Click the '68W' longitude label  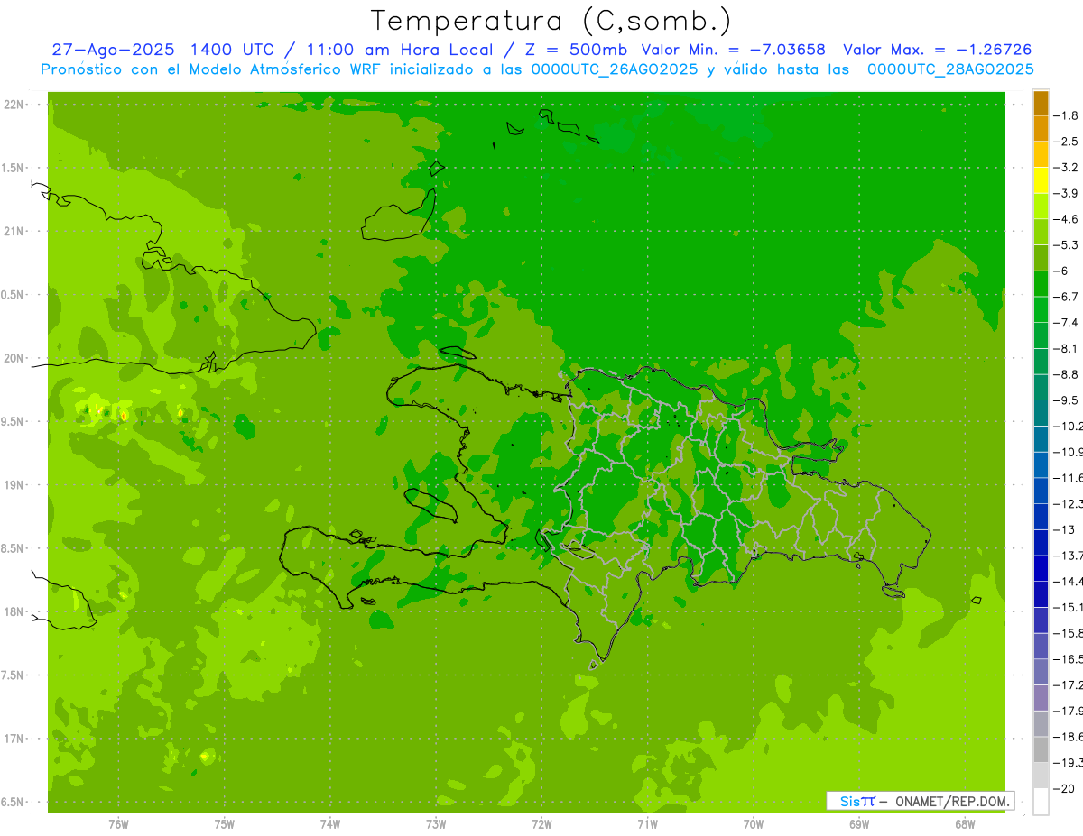click(965, 823)
